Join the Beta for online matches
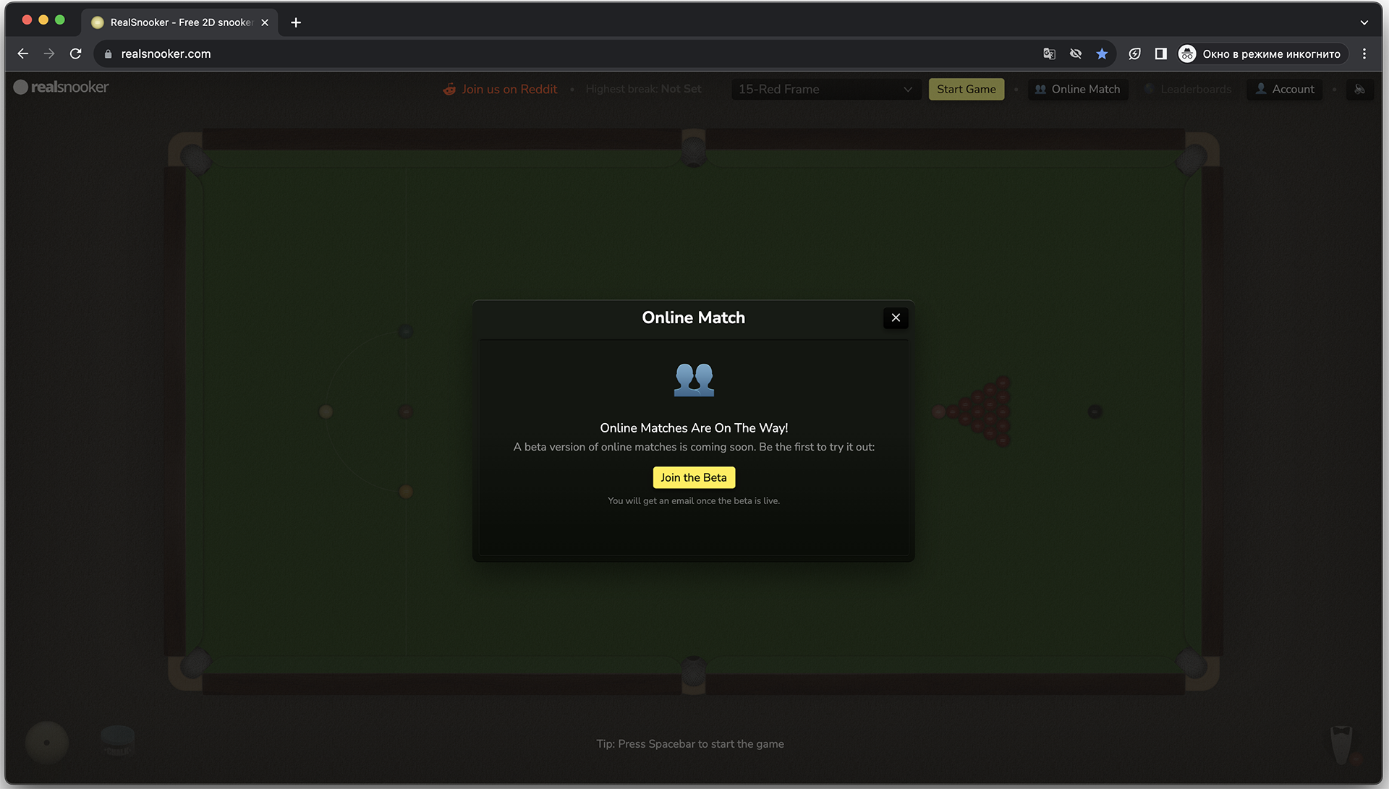 [x=694, y=477]
